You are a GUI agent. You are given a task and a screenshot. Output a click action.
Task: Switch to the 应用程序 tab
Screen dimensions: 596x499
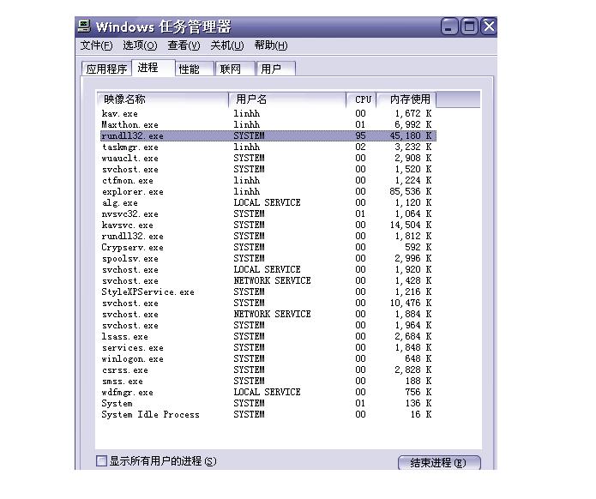106,69
